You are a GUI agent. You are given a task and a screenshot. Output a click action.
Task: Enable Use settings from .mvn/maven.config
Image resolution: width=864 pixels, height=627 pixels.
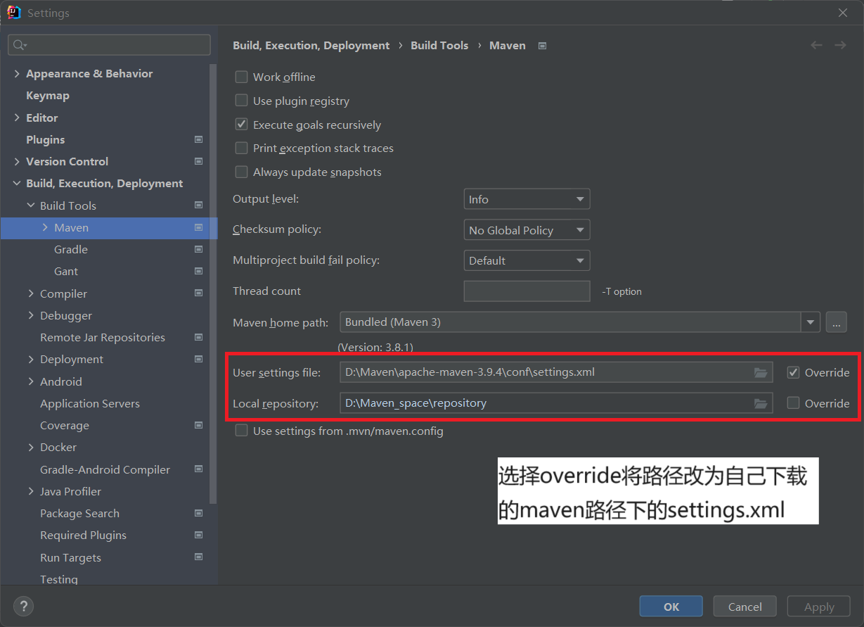(241, 431)
